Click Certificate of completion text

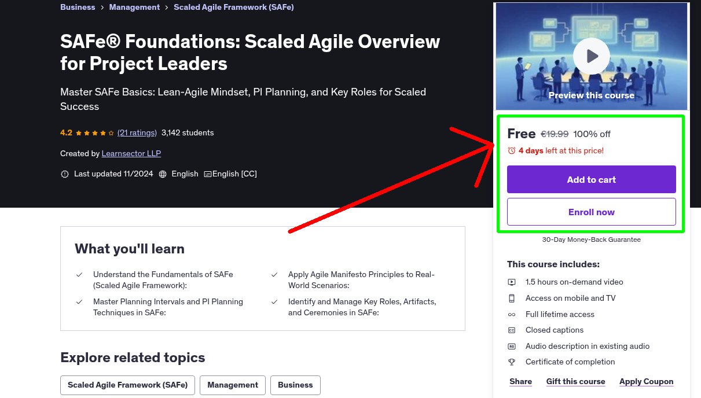tap(570, 362)
